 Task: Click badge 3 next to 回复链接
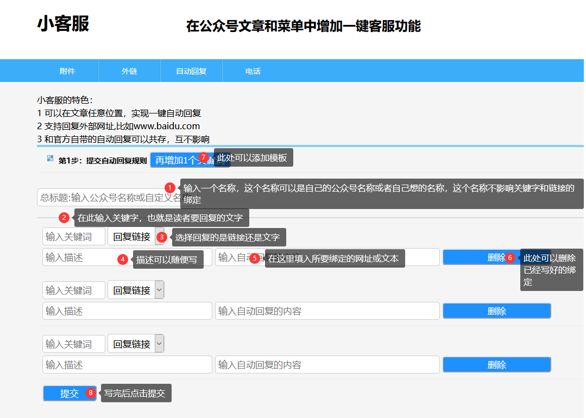tap(161, 237)
